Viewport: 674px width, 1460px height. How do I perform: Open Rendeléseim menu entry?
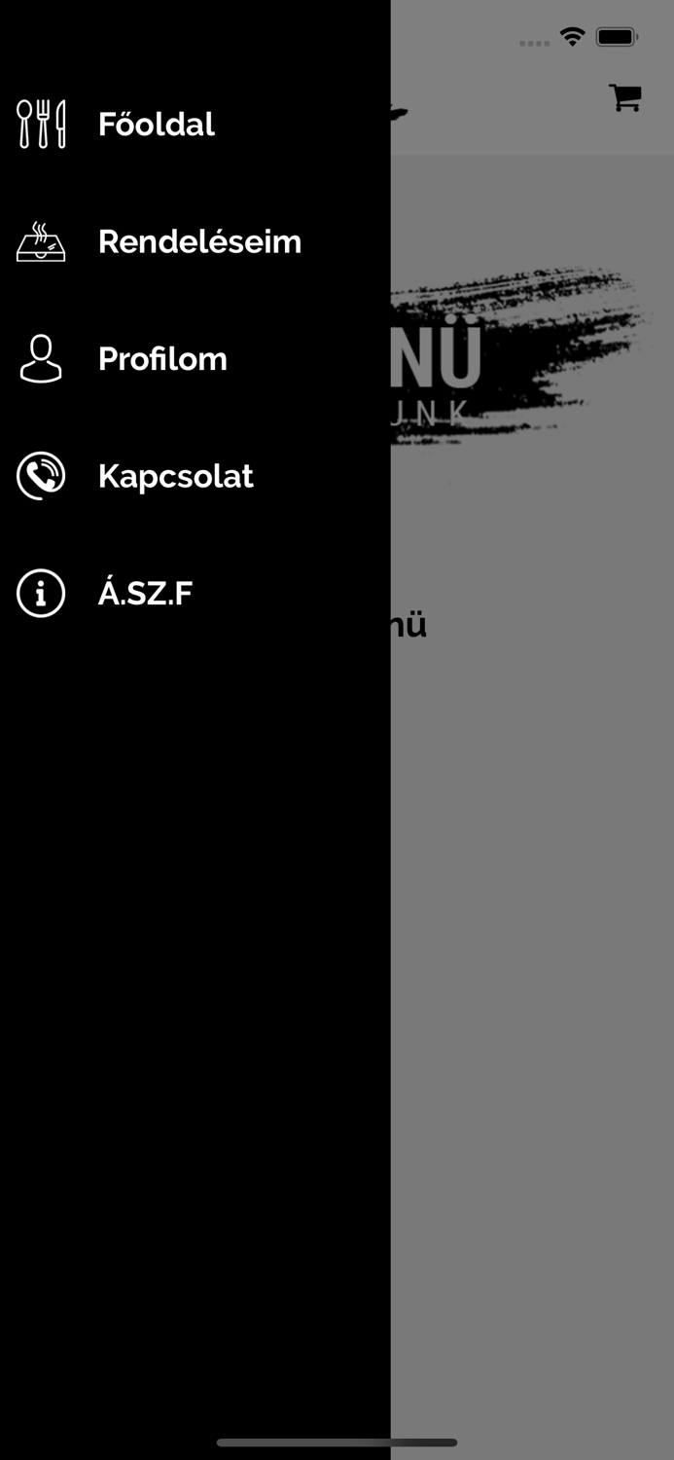tap(199, 241)
